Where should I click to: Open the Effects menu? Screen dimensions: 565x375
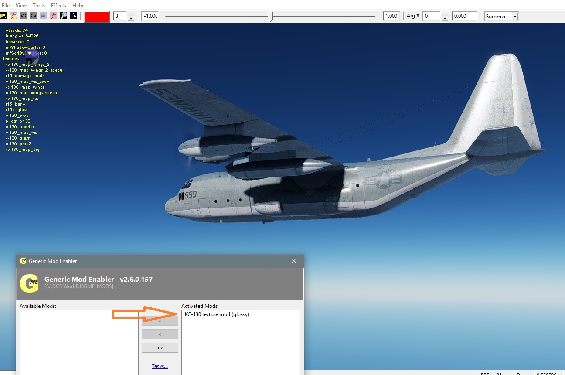[x=58, y=6]
